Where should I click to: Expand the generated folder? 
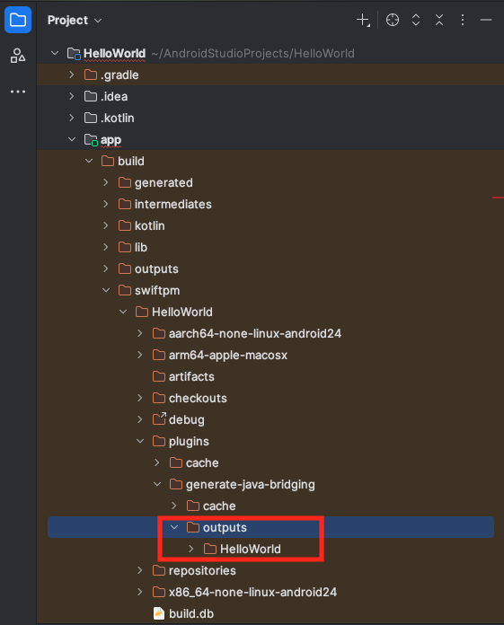pyautogui.click(x=106, y=182)
